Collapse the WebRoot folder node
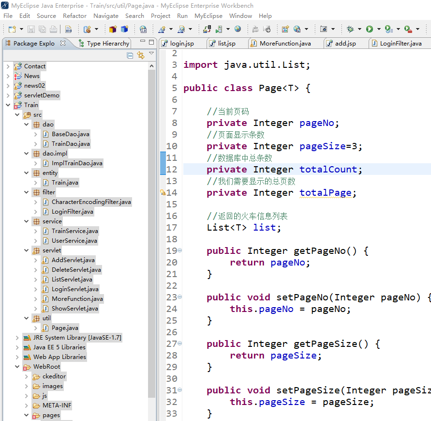Viewport: 431px width, 421px height. pyautogui.click(x=17, y=366)
